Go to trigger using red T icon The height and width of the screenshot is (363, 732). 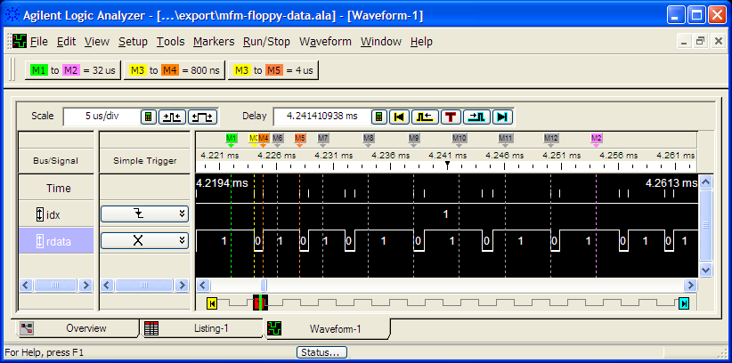pos(451,117)
